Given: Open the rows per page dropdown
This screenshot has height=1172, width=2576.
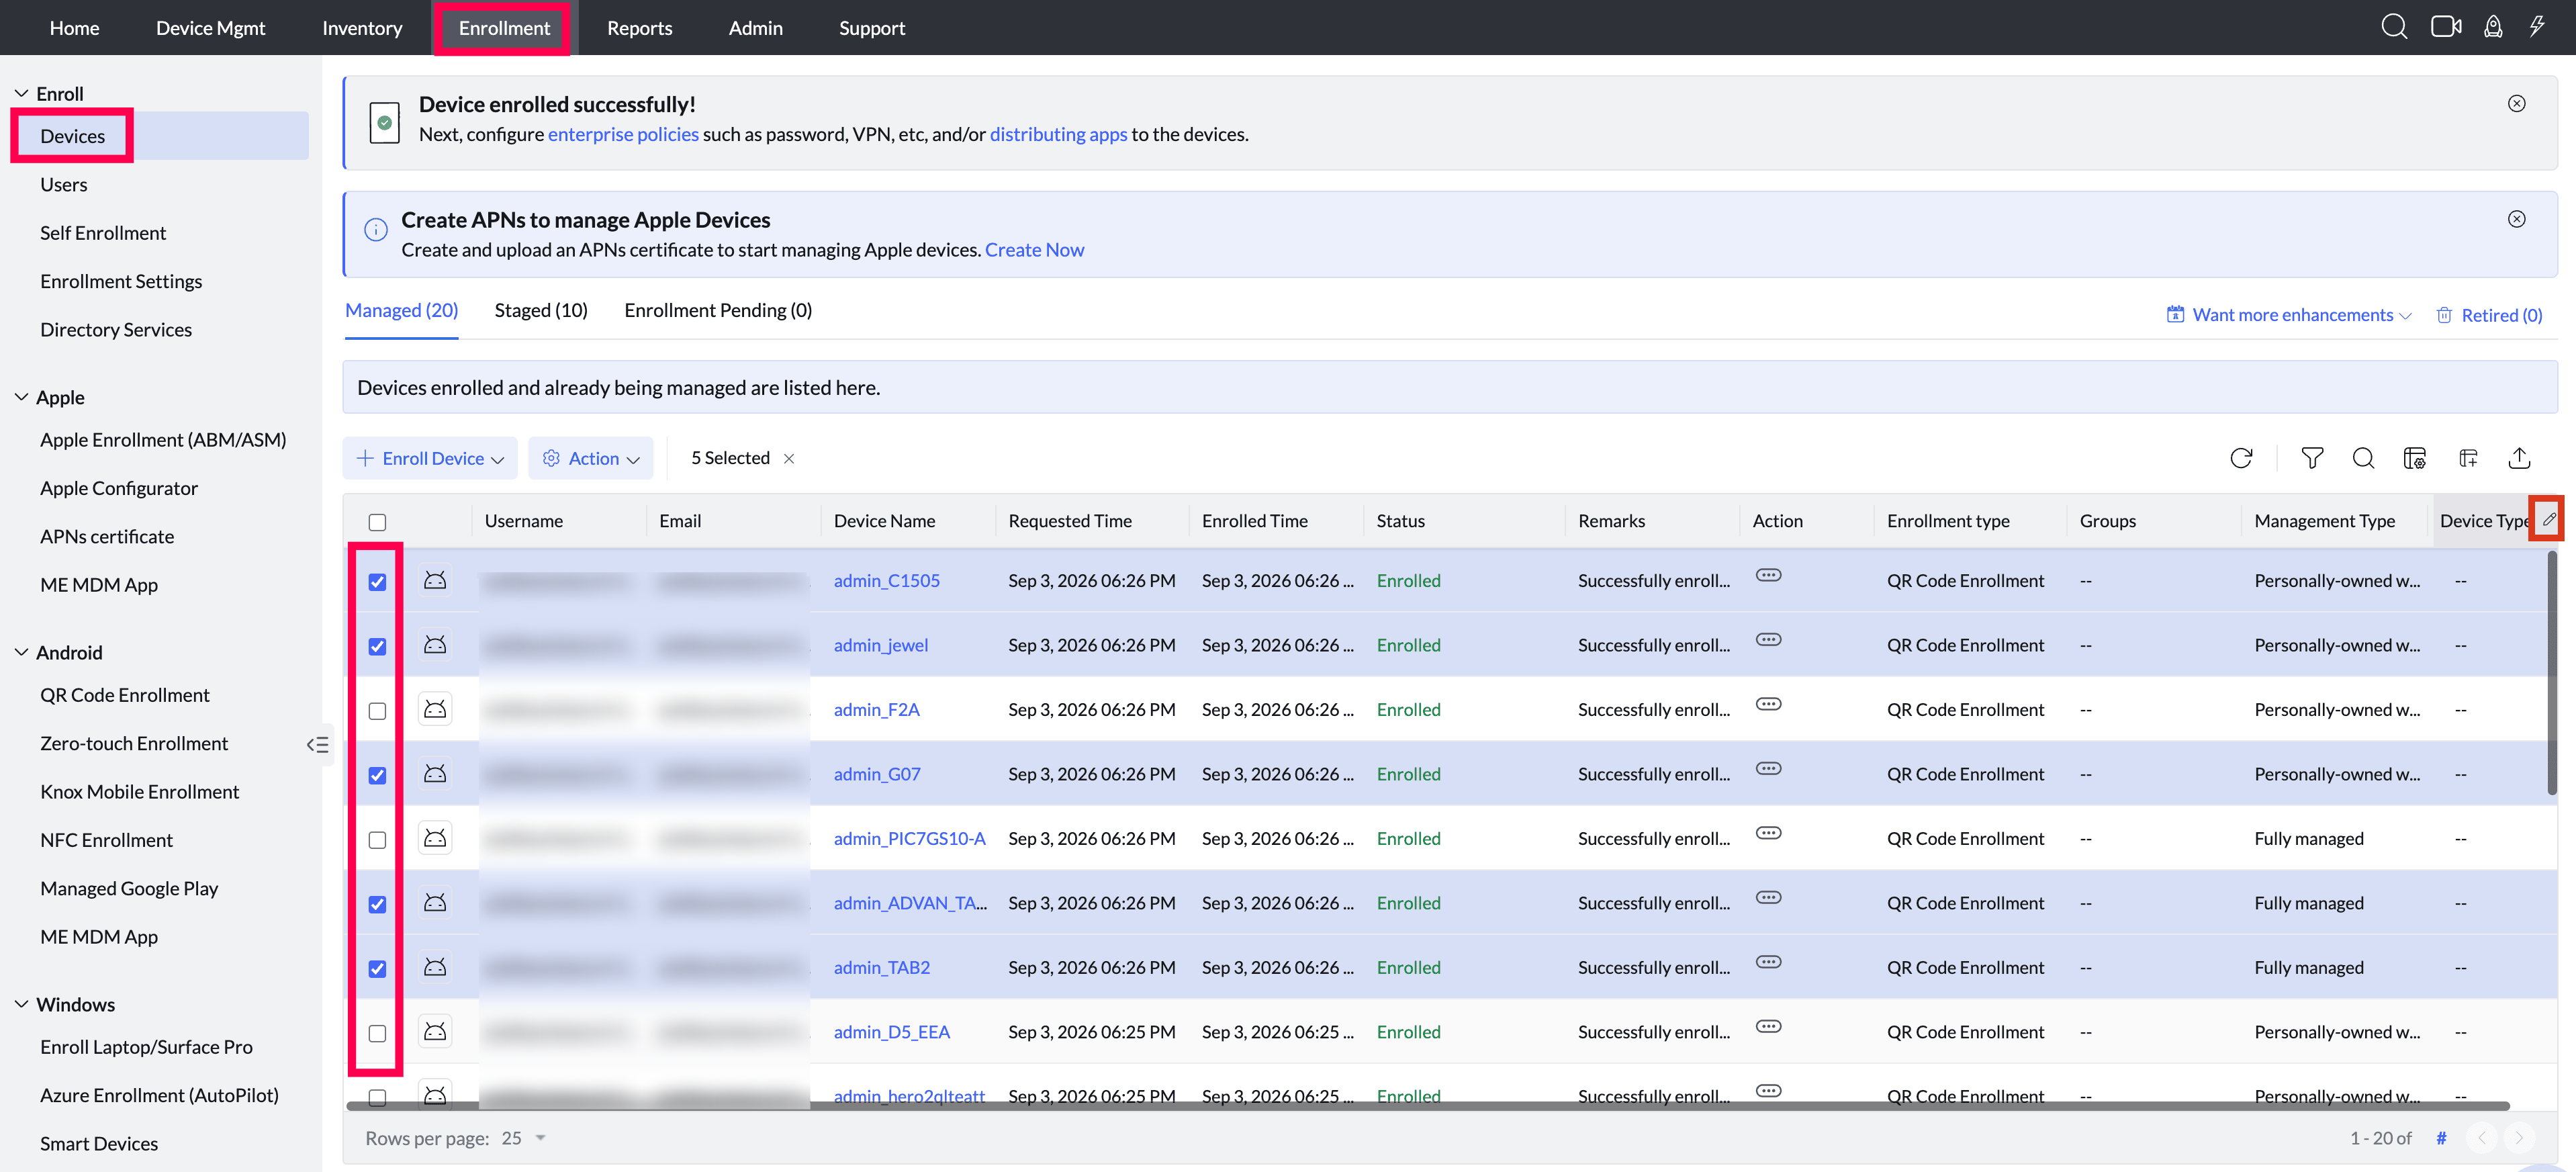Looking at the screenshot, I should tap(524, 1138).
